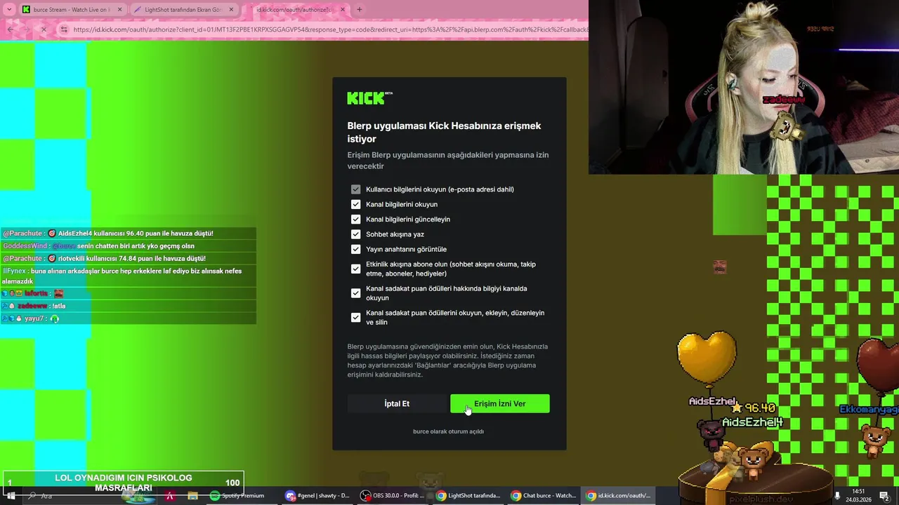Open the tab search dropdown arrow
The height and width of the screenshot is (505, 899).
pyautogui.click(x=9, y=10)
